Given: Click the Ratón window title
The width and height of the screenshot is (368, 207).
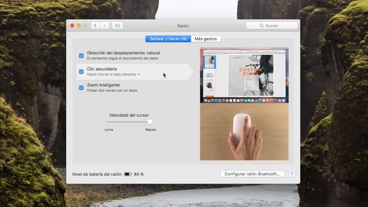Looking at the screenshot, I should [183, 26].
